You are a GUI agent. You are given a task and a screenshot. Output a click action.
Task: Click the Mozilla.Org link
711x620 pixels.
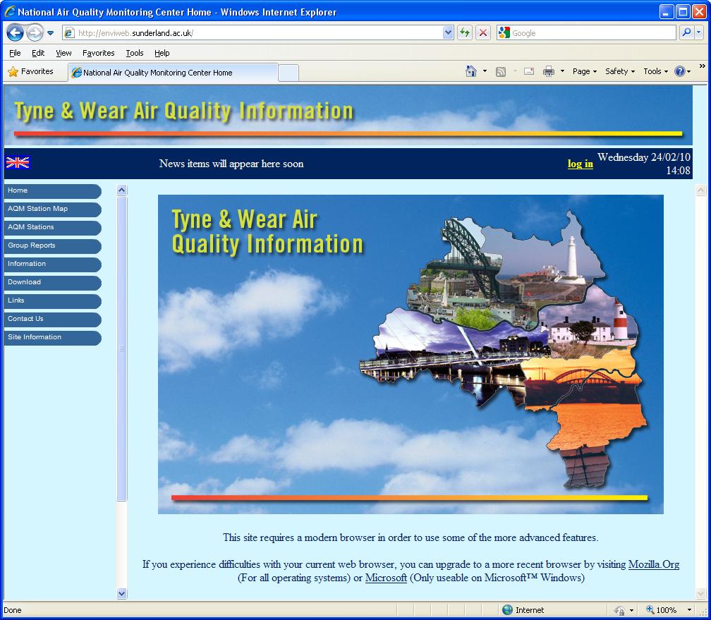click(x=654, y=564)
